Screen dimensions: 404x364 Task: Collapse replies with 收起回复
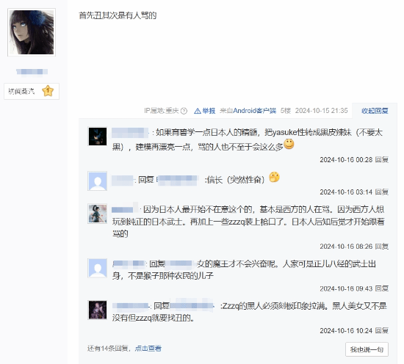click(x=375, y=111)
